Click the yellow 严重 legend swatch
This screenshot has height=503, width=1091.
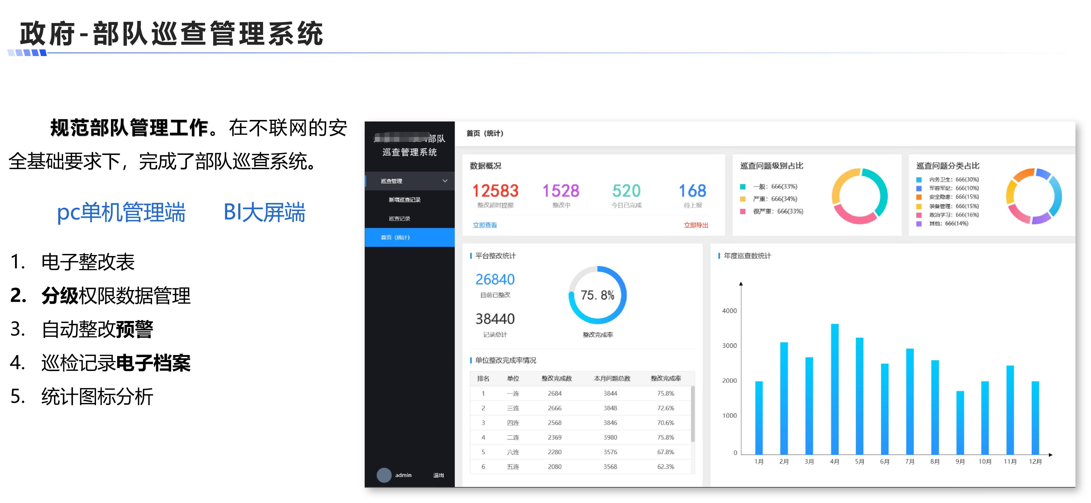(x=742, y=199)
